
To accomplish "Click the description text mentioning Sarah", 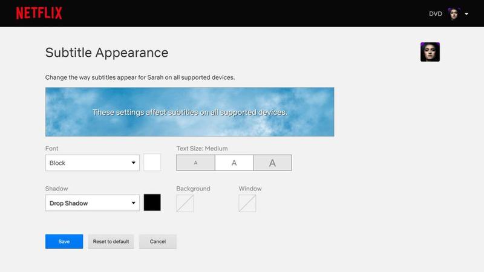I will 140,78.
